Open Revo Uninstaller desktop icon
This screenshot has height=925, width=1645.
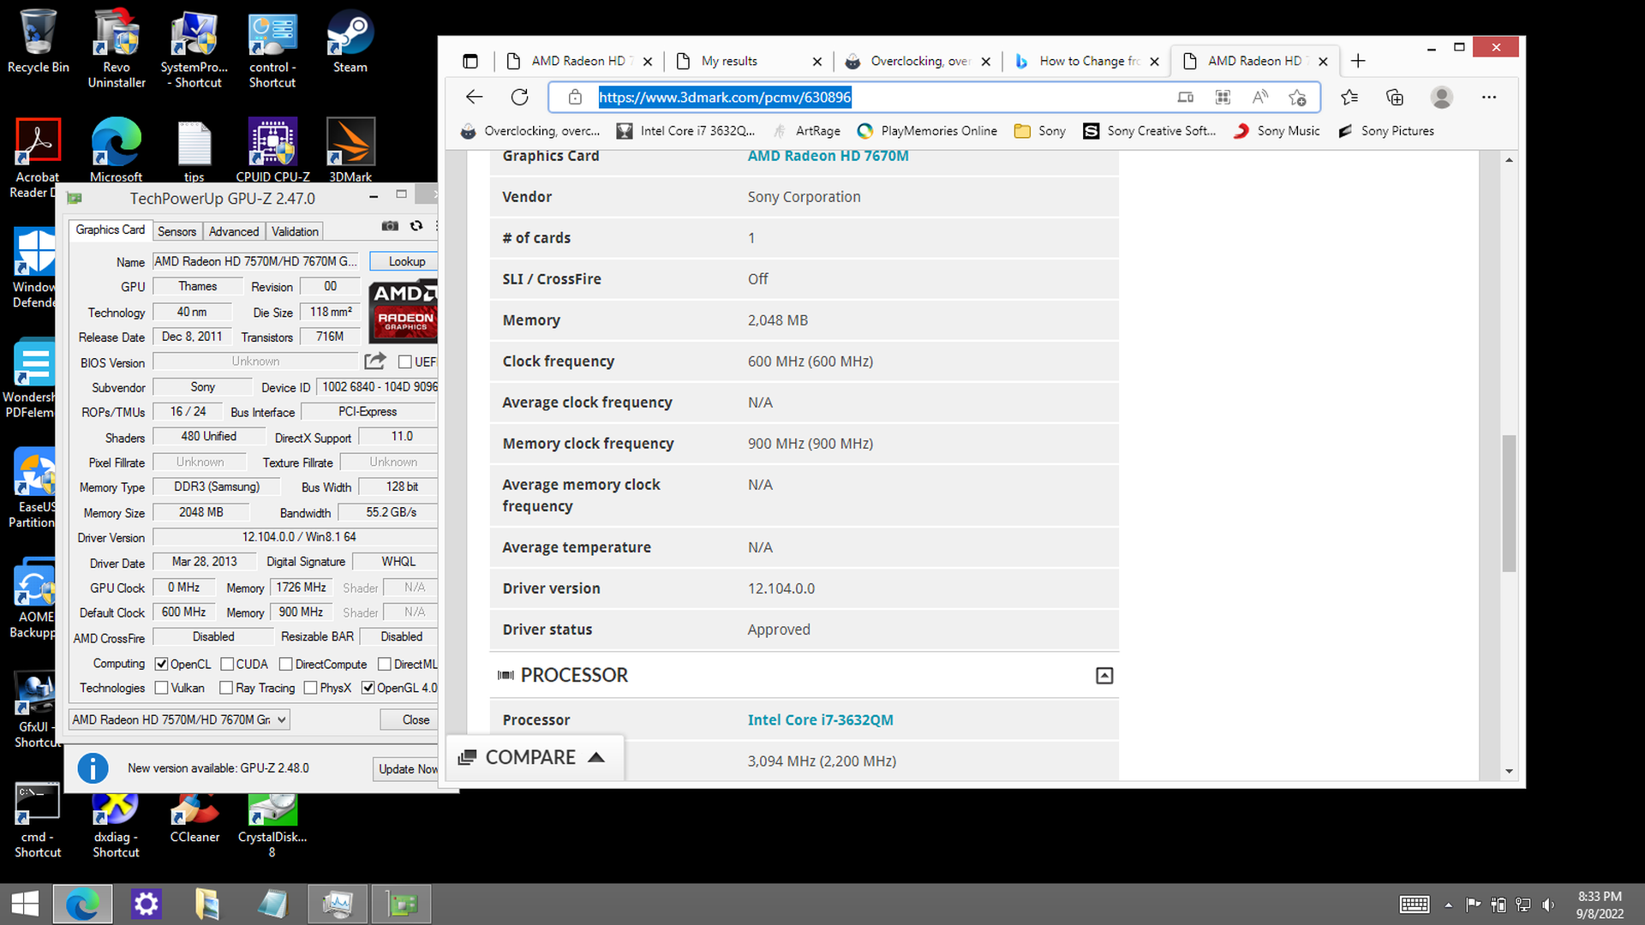(117, 48)
